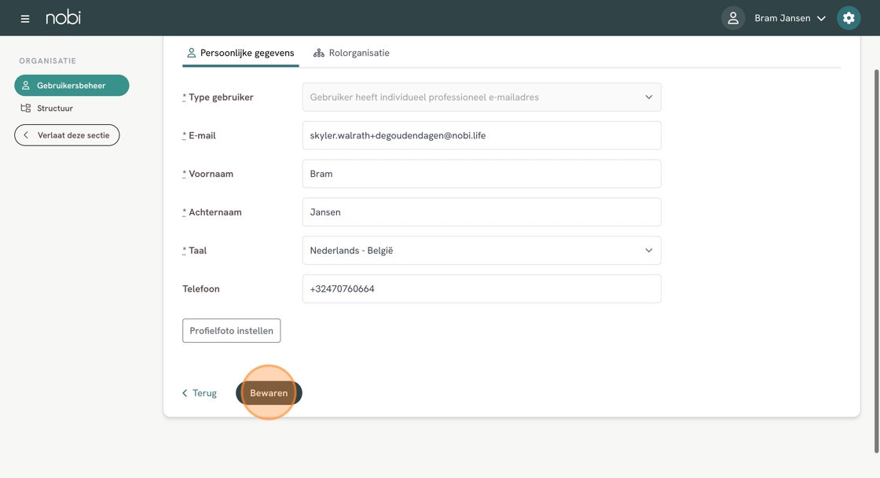Image resolution: width=880 pixels, height=478 pixels.
Task: Click the Gebruikersbeheer person icon
Action: [26, 86]
